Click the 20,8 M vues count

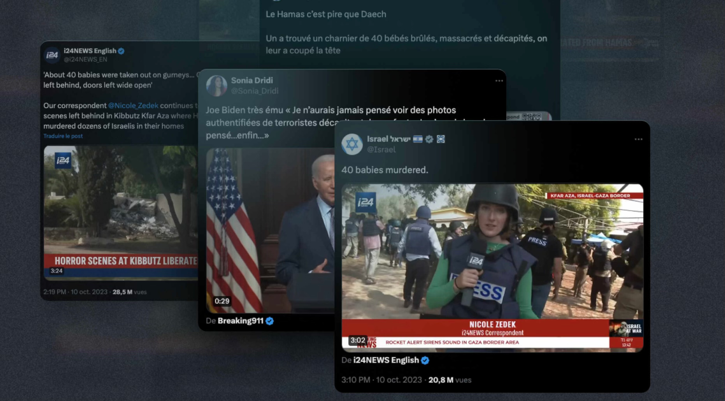point(450,380)
